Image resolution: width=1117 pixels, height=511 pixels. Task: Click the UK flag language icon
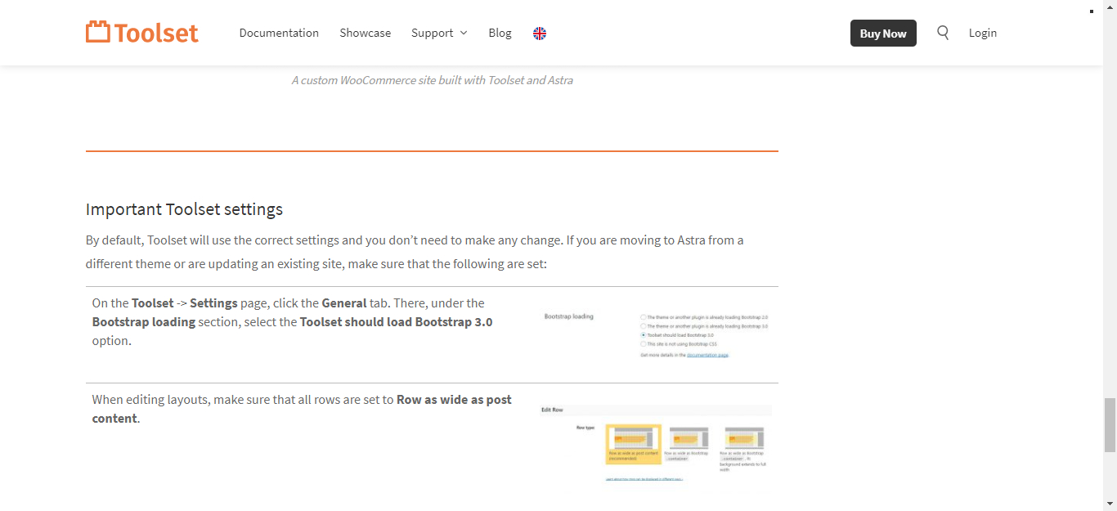540,34
